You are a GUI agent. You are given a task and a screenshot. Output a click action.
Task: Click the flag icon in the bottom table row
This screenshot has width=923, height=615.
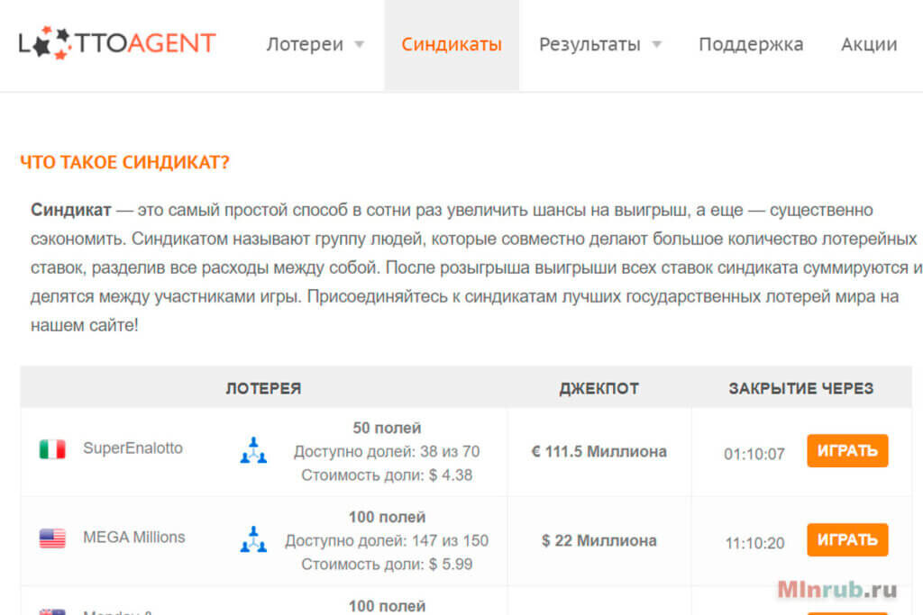point(51,610)
